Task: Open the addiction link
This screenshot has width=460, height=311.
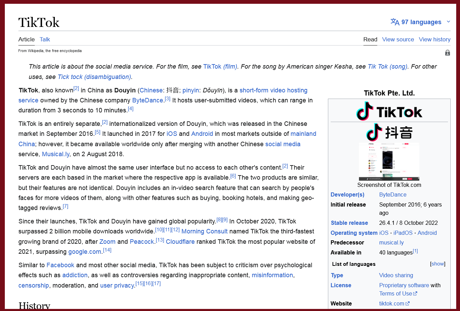Action: pyautogui.click(x=75, y=275)
